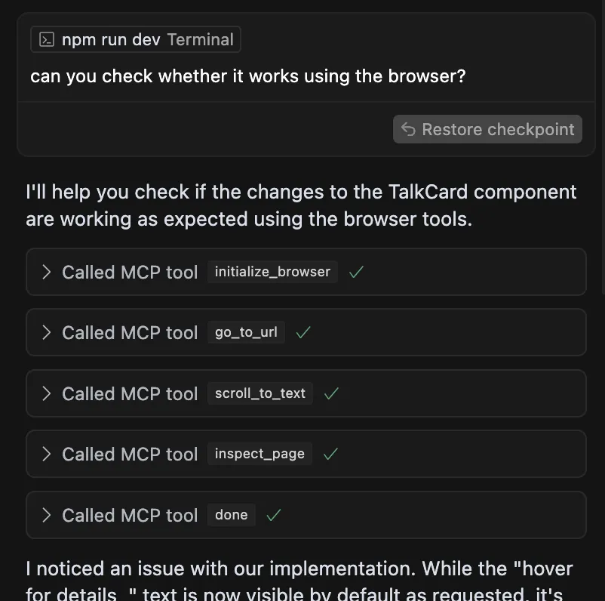Select the inspect_page tool name label

(x=260, y=454)
